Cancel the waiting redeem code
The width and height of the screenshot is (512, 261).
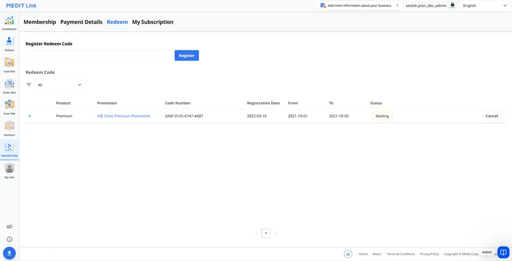[x=492, y=116]
